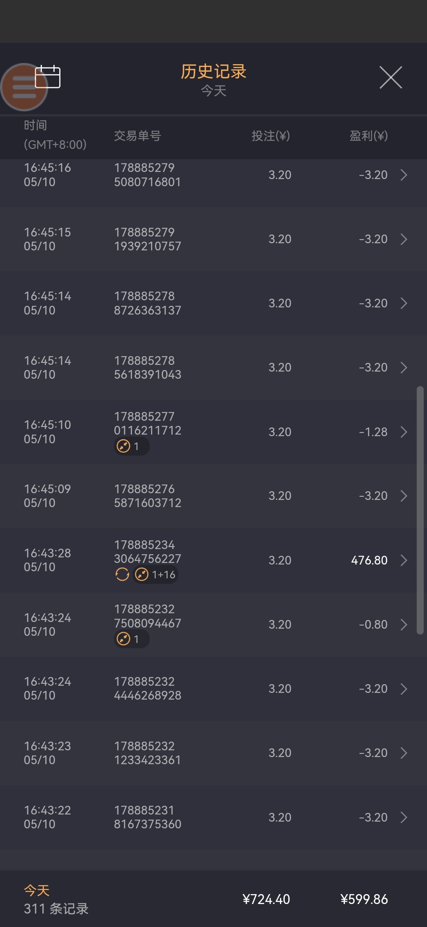Click the vertical scrollbar thumb

(x=420, y=510)
